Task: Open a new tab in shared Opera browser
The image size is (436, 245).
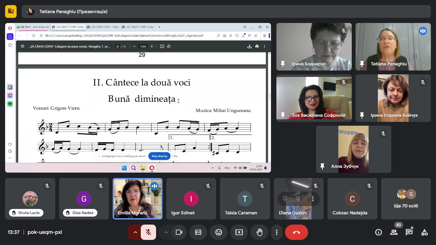Action: pyautogui.click(x=159, y=27)
